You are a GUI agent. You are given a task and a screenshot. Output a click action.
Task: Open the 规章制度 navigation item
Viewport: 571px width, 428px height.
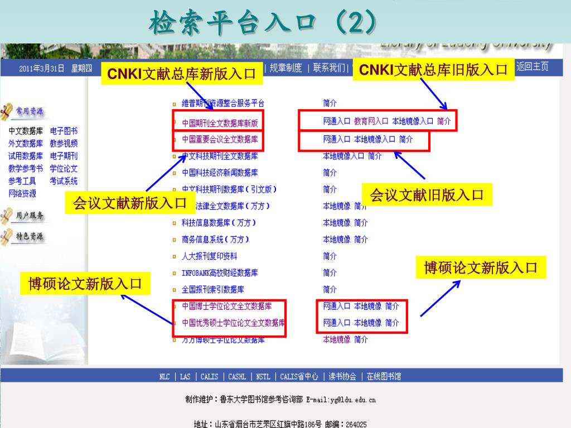[286, 67]
